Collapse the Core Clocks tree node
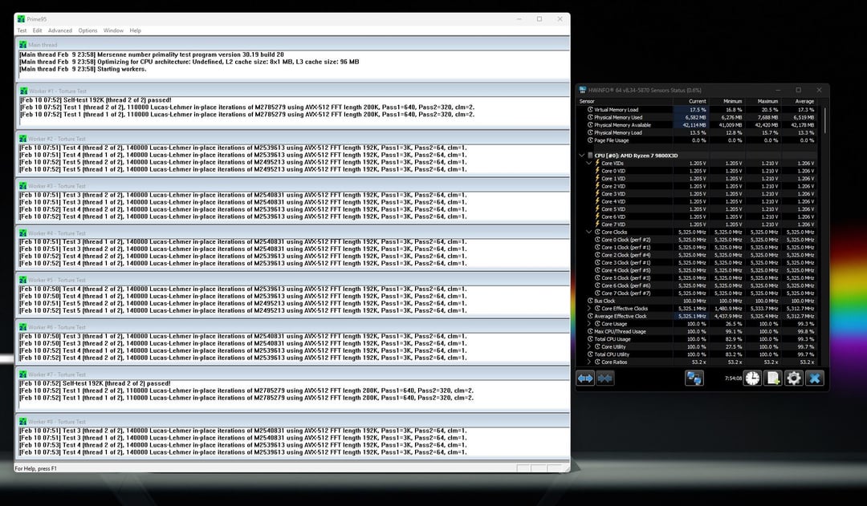This screenshot has width=867, height=506. pyautogui.click(x=588, y=233)
